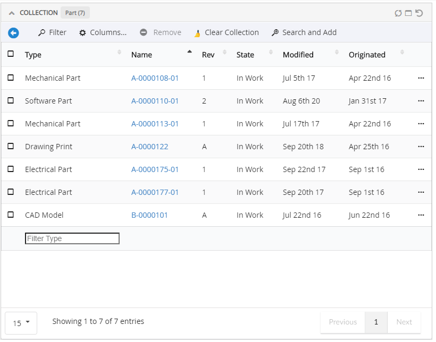The height and width of the screenshot is (342, 436).
Task: Open the A-0000108-01 part link
Action: tap(155, 78)
